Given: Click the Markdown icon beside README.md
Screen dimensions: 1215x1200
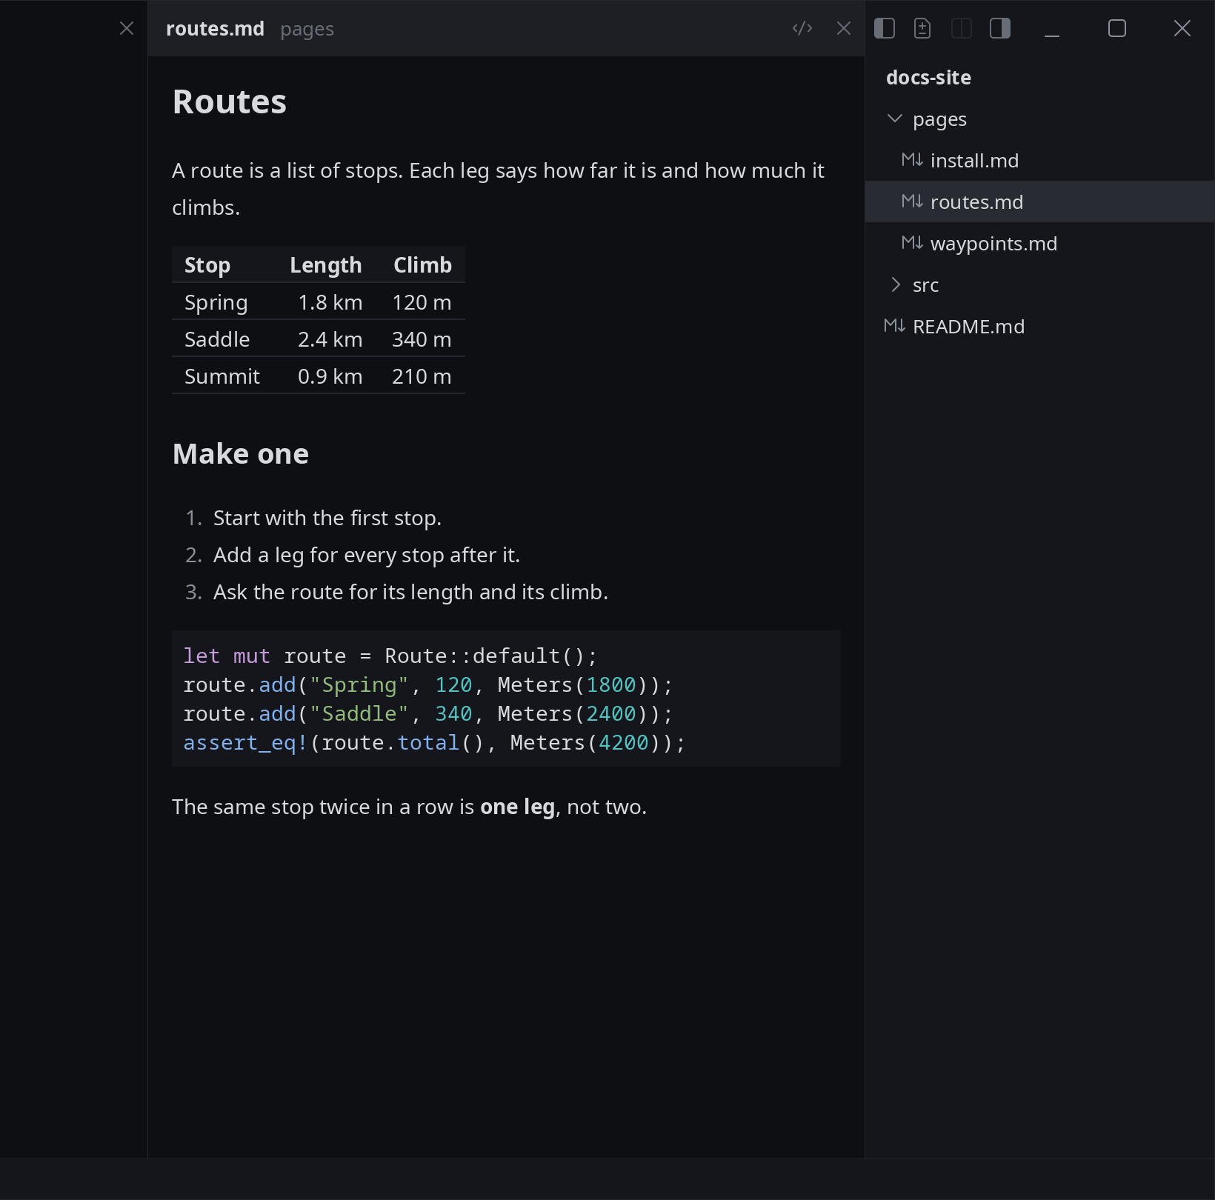Looking at the screenshot, I should (x=894, y=325).
